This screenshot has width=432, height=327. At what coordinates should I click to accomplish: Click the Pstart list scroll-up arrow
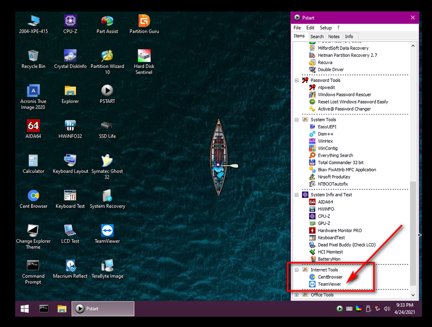point(413,46)
